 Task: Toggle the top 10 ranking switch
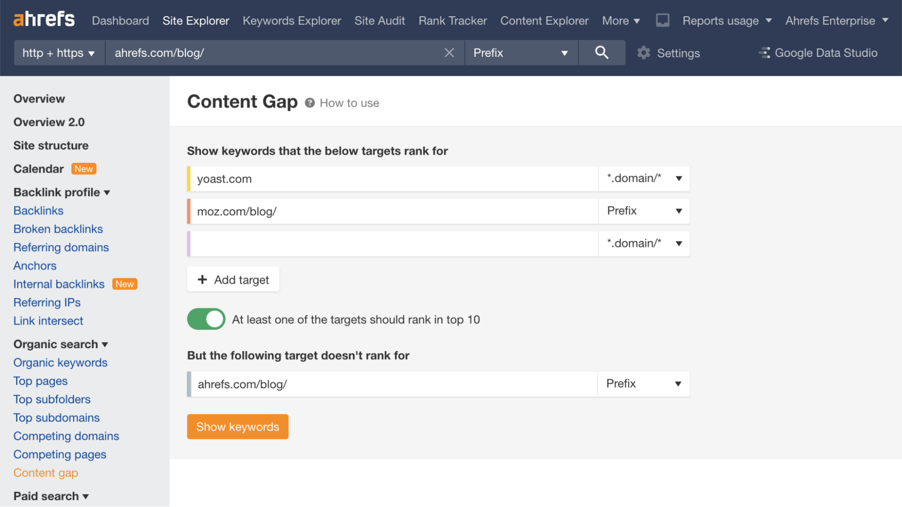[x=206, y=319]
